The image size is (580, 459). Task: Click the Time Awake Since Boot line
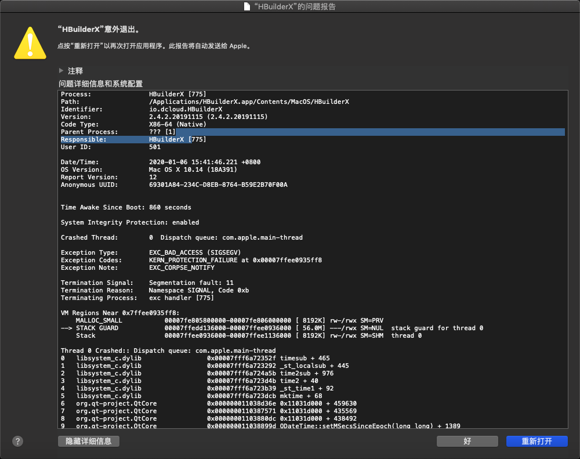(x=126, y=207)
